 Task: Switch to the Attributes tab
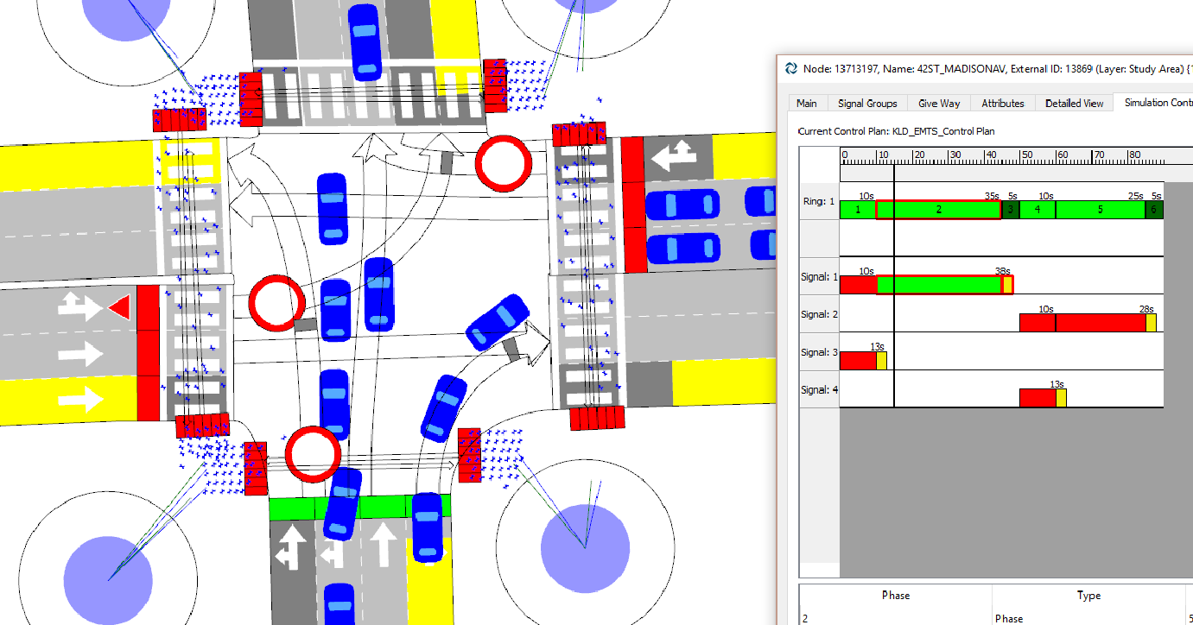click(x=1003, y=103)
